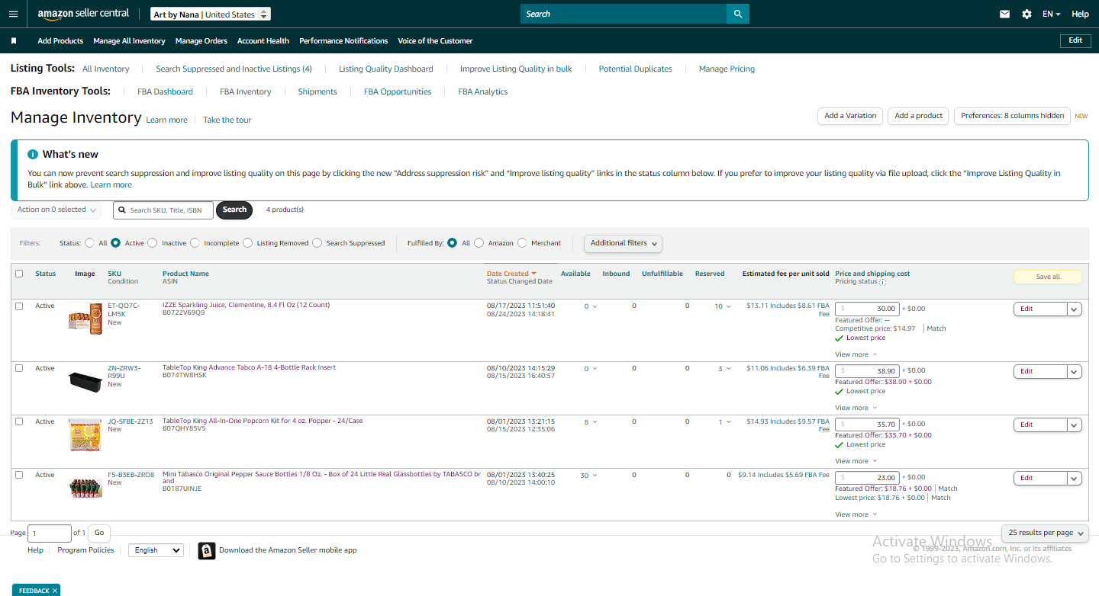Click the Edit button in the navigation bar

[x=1075, y=40]
